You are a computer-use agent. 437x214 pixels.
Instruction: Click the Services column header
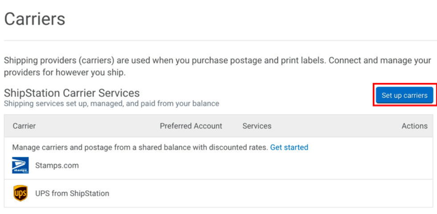257,126
